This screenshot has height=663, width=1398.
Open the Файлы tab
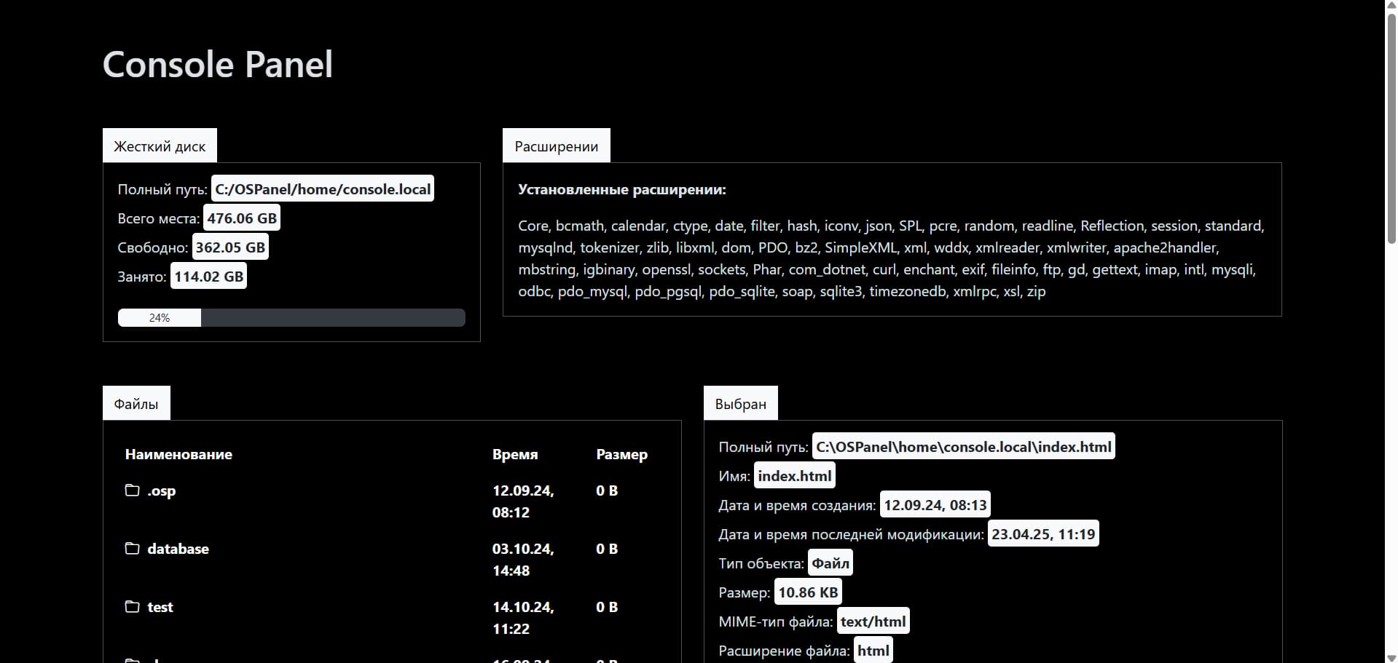[136, 404]
